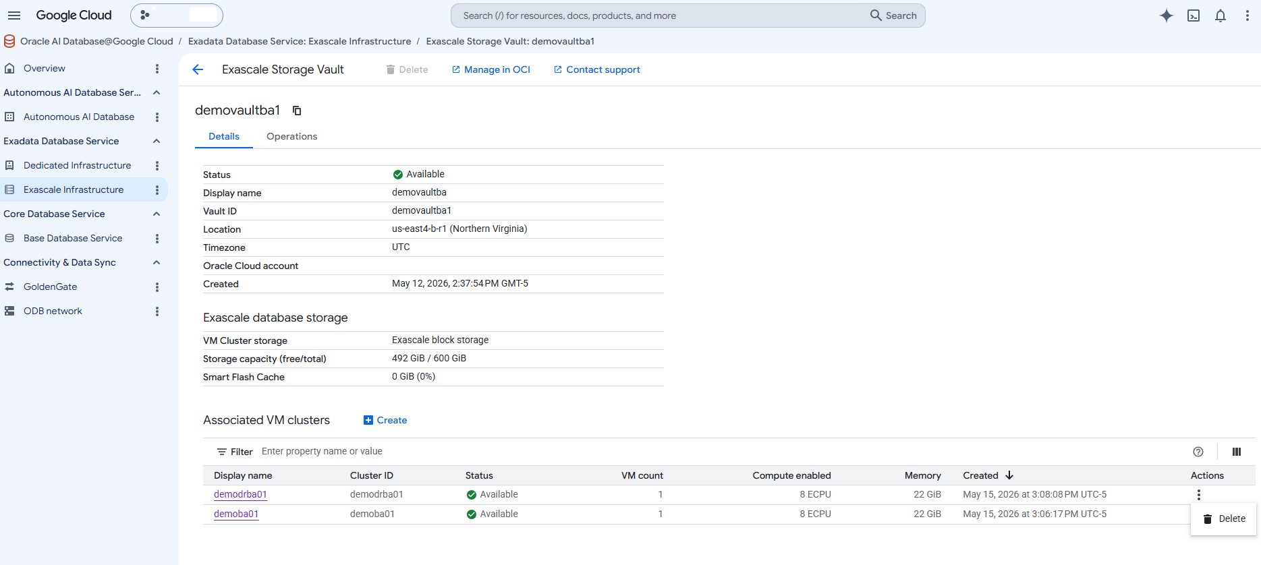Click the Oracle database logo in breadcrumb

tap(9, 41)
